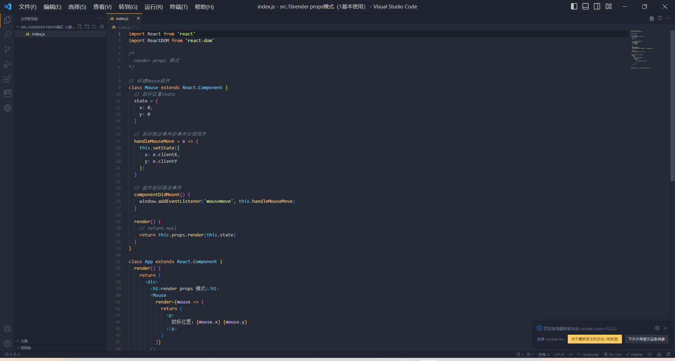Refresh the explorer file tree
The image size is (675, 361).
pos(94,27)
